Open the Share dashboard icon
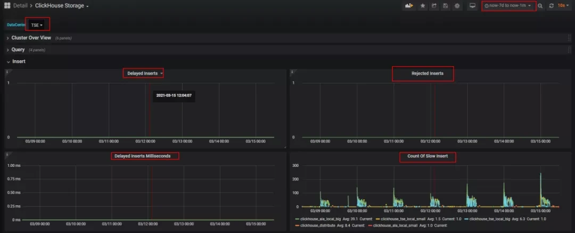 [x=434, y=6]
